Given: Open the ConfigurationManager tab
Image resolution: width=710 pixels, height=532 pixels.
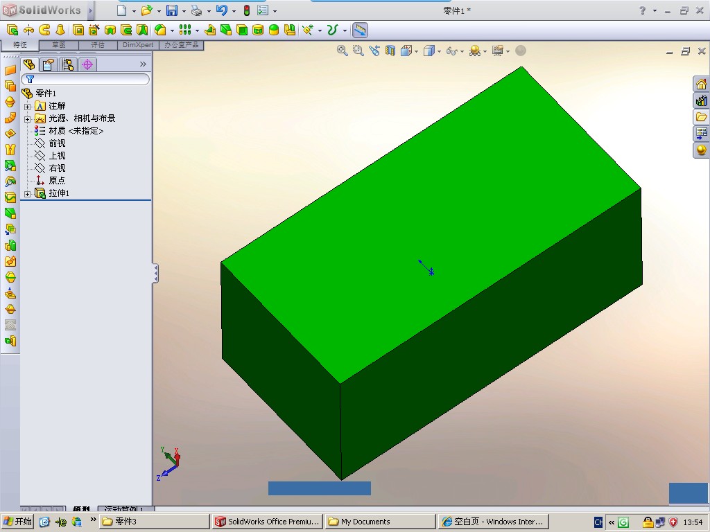Looking at the screenshot, I should (68, 64).
